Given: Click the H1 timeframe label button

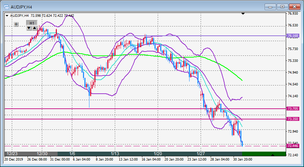Looking at the screenshot, I should [32, 23].
